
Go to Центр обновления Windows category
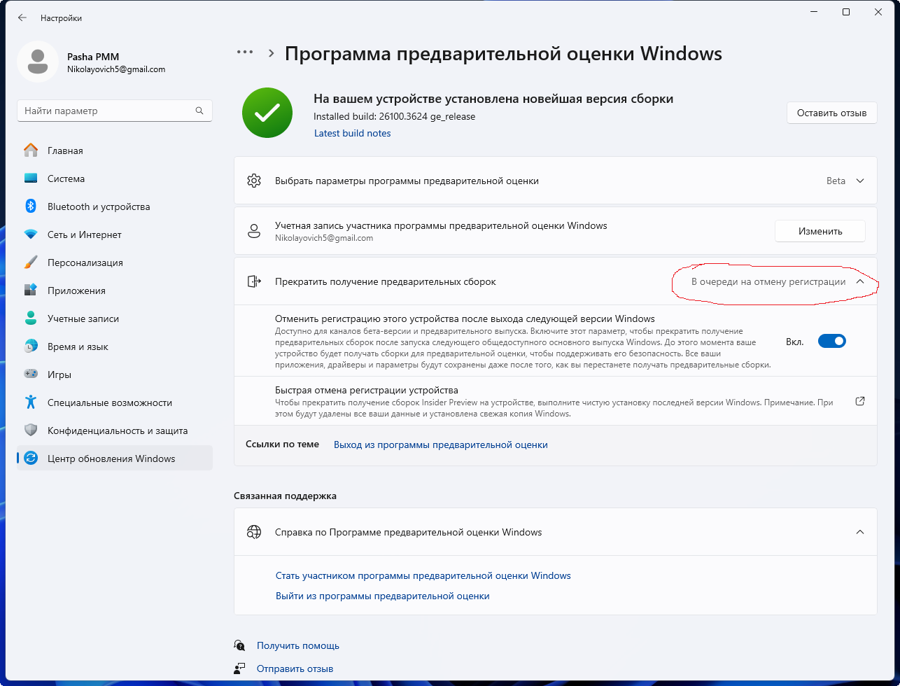111,458
